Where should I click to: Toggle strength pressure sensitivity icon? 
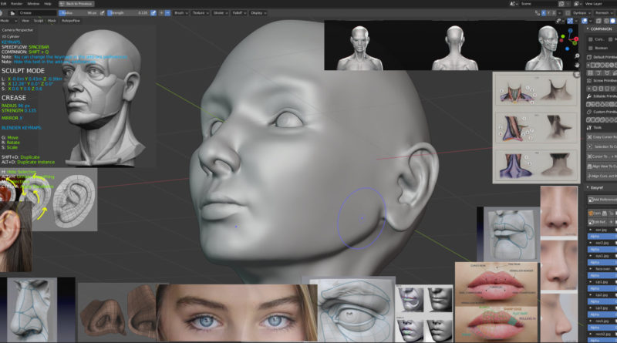click(153, 13)
